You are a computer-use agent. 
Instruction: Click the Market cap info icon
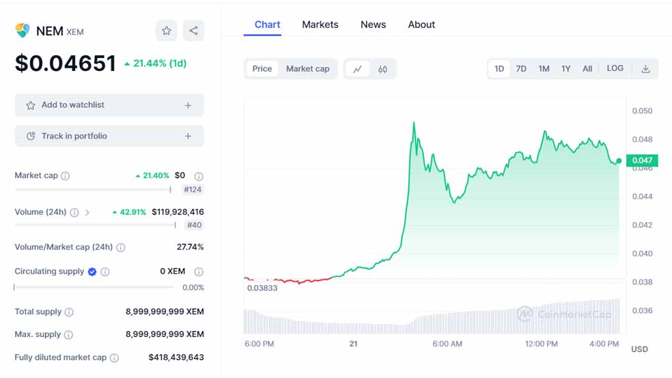tap(66, 176)
